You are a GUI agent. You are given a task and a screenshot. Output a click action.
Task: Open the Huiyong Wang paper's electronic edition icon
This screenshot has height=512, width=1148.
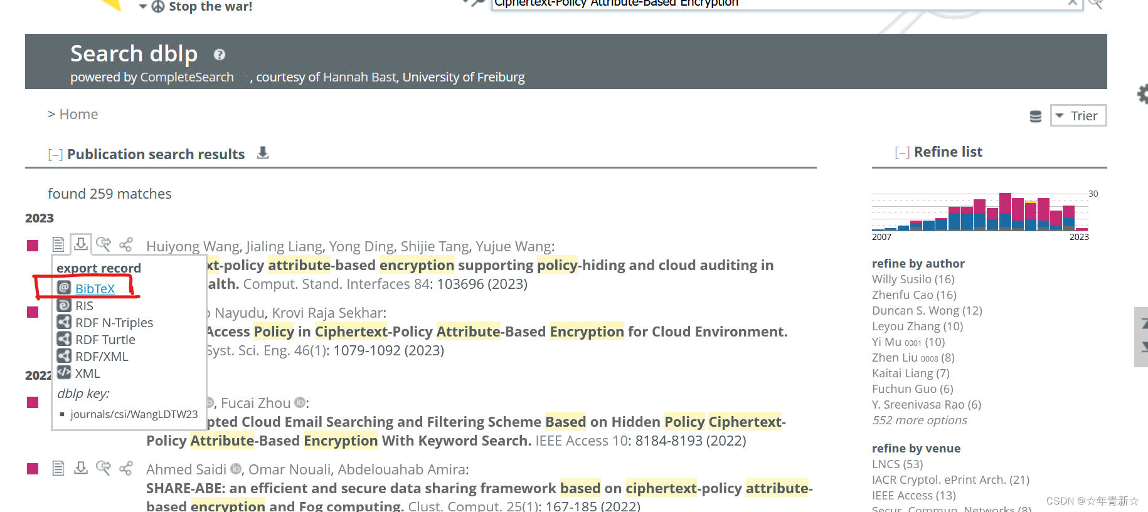(x=58, y=244)
